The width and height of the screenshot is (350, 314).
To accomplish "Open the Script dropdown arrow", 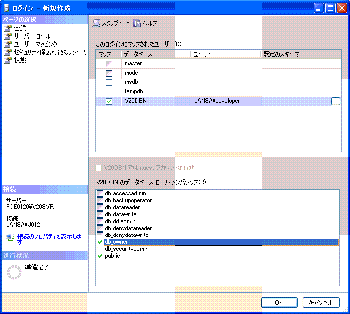I will tap(128, 23).
